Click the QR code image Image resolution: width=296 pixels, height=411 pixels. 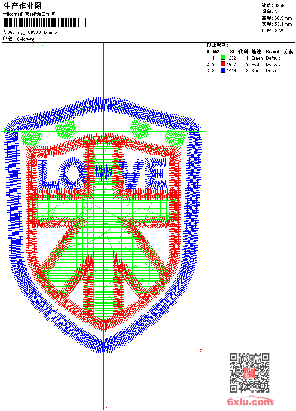pyautogui.click(x=249, y=373)
